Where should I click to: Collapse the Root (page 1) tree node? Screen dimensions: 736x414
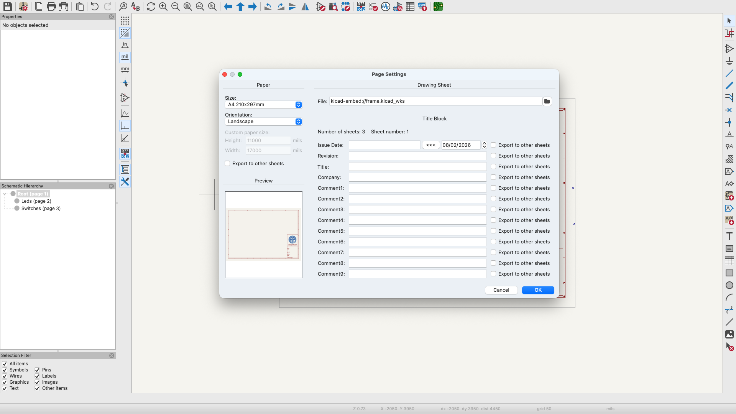pyautogui.click(x=5, y=194)
